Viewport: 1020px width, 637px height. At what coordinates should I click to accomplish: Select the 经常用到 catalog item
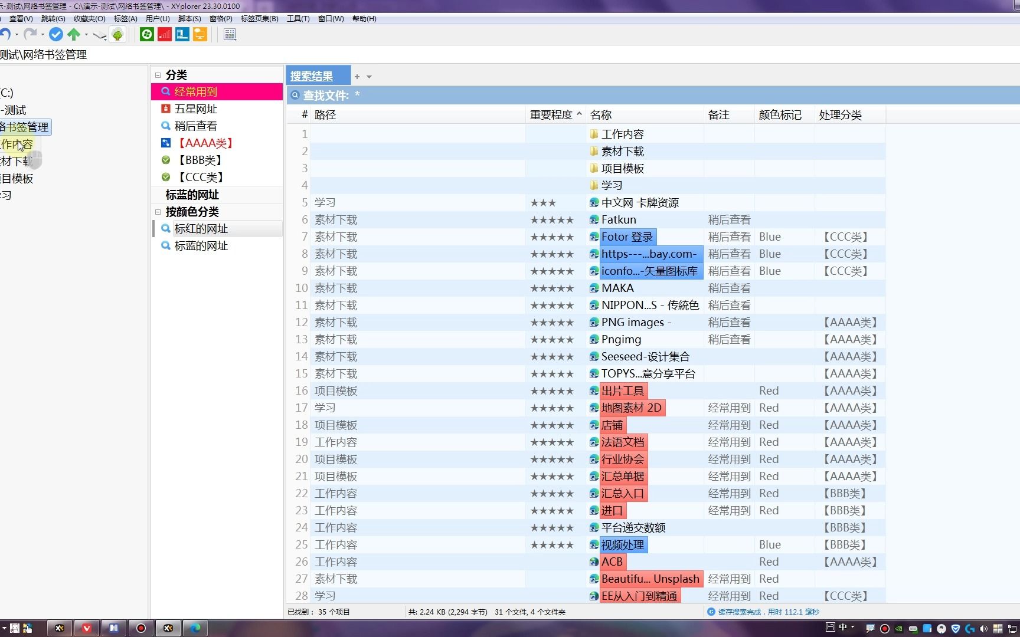217,92
